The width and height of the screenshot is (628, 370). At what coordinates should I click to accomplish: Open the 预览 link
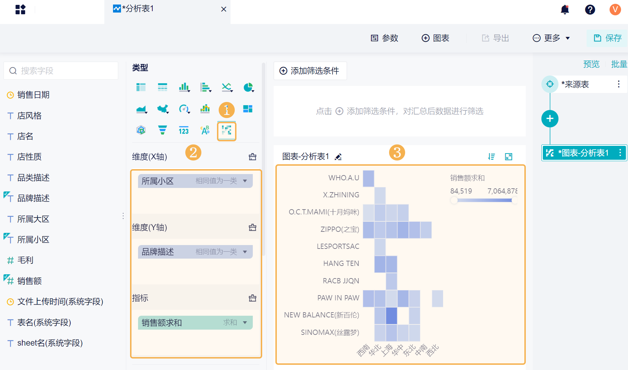click(591, 64)
